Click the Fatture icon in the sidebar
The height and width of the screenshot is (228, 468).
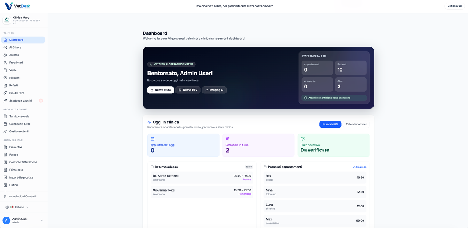point(5,154)
